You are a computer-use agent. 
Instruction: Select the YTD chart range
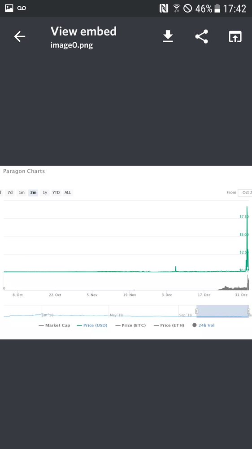pyautogui.click(x=56, y=193)
